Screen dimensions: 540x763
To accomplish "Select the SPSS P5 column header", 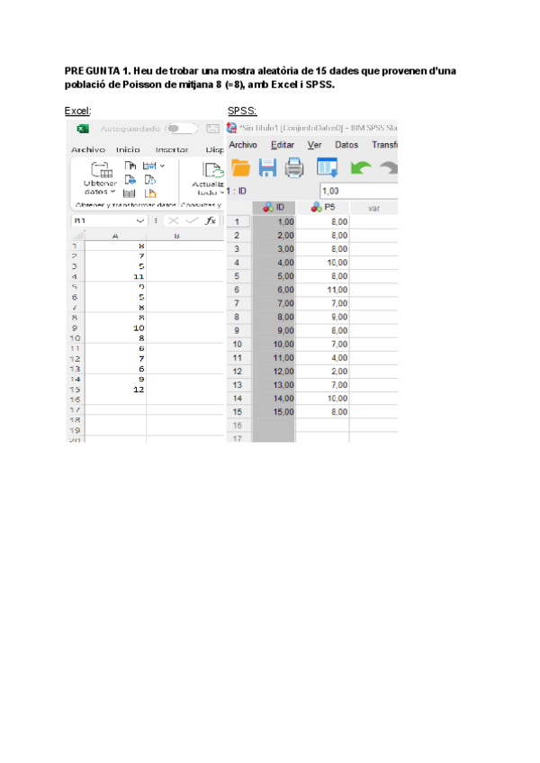I will [x=322, y=208].
